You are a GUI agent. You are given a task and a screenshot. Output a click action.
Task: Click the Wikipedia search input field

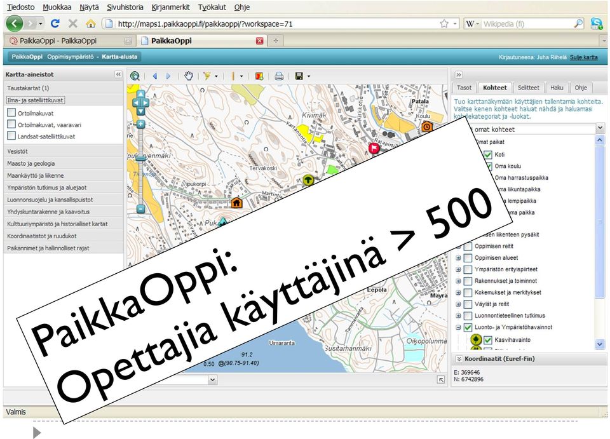click(527, 24)
